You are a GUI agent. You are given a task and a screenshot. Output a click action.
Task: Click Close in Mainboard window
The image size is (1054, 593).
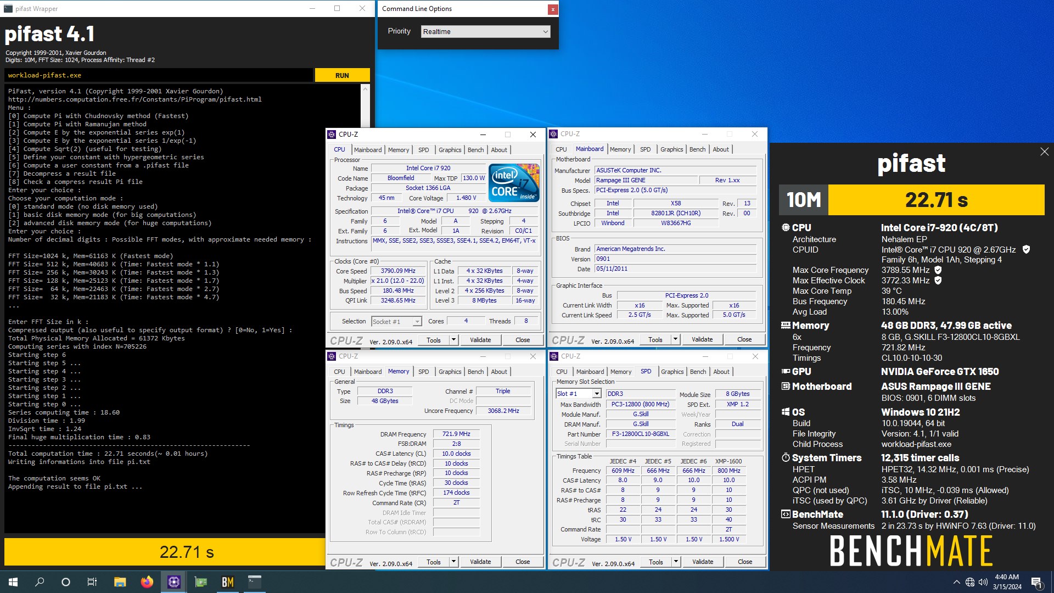744,339
